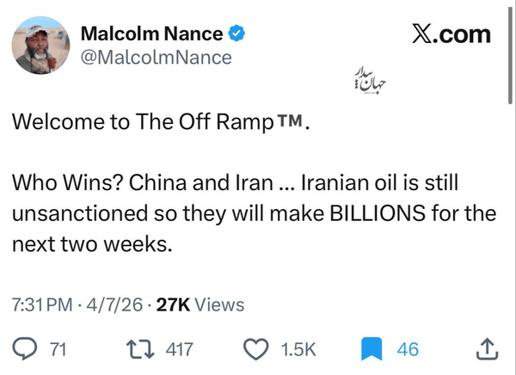Image resolution: width=516 pixels, height=375 pixels.
Task: Open the Malcolm Nance display name link
Action: 151,34
